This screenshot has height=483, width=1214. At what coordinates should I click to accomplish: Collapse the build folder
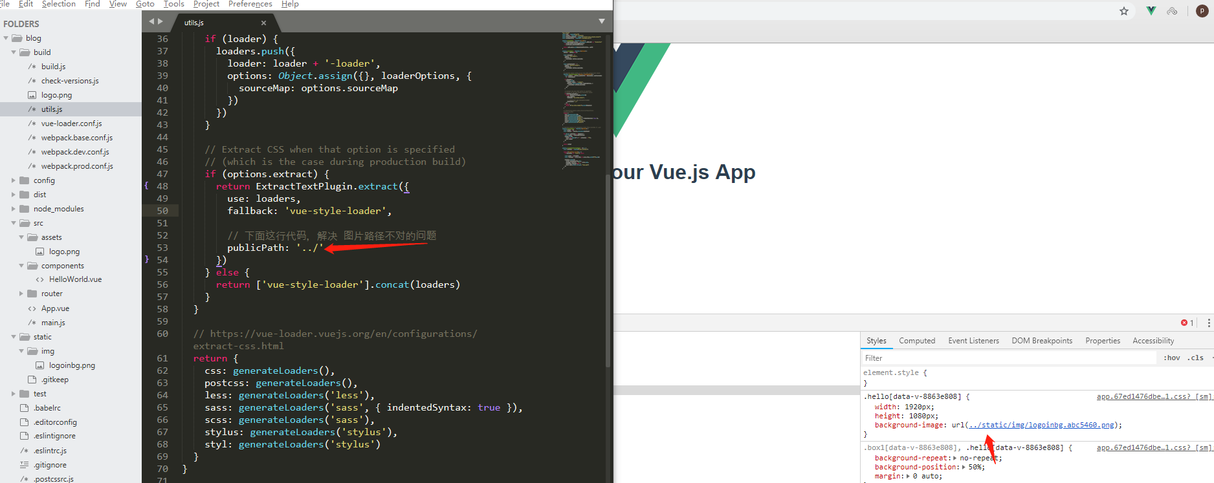14,52
